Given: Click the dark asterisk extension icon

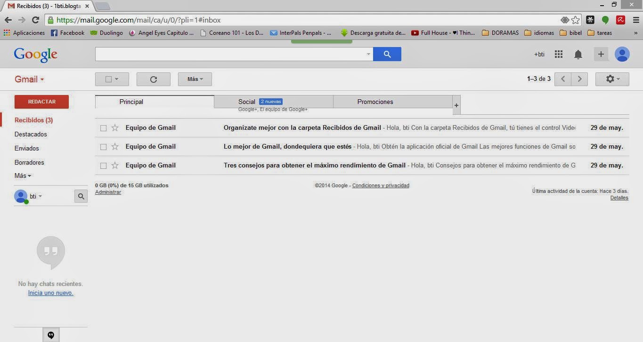Looking at the screenshot, I should point(590,20).
